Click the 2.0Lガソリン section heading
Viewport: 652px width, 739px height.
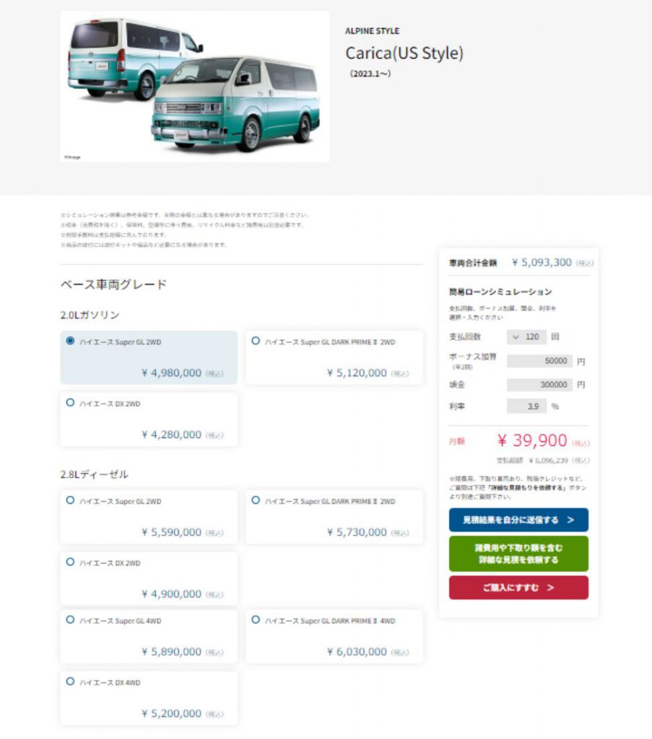(90, 315)
